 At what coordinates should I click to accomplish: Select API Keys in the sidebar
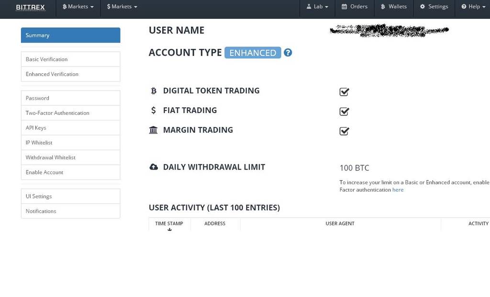pyautogui.click(x=36, y=128)
